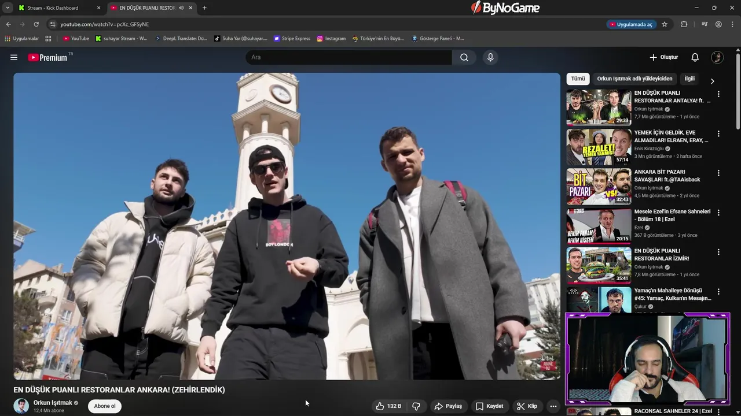Save the video with the Kaydet button
741x416 pixels.
[490, 406]
